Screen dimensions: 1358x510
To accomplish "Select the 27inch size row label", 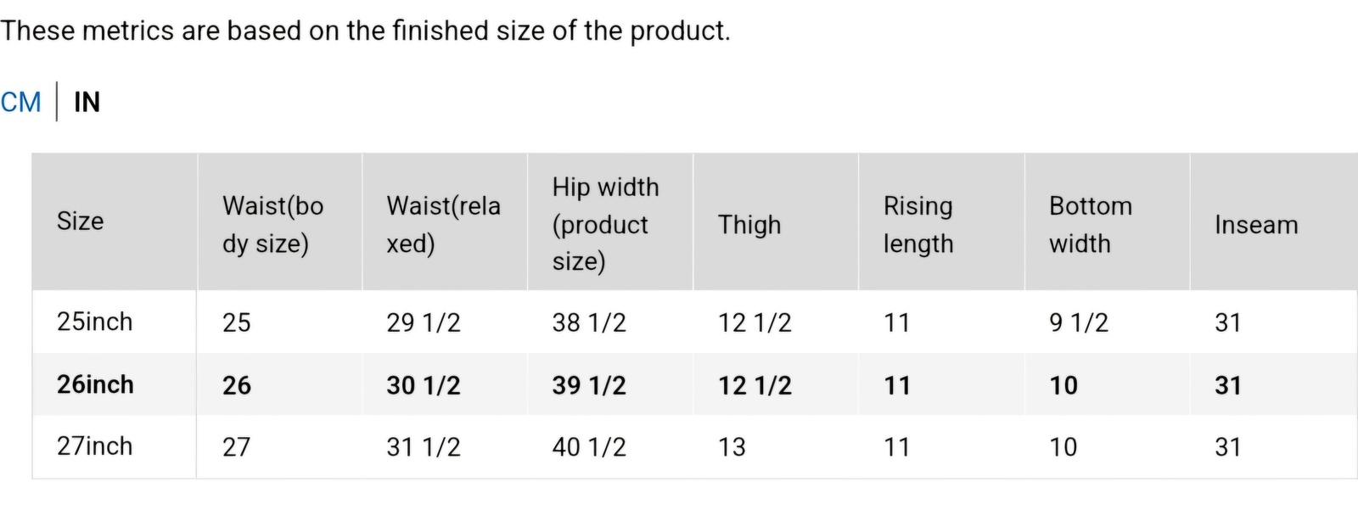I will coord(95,446).
